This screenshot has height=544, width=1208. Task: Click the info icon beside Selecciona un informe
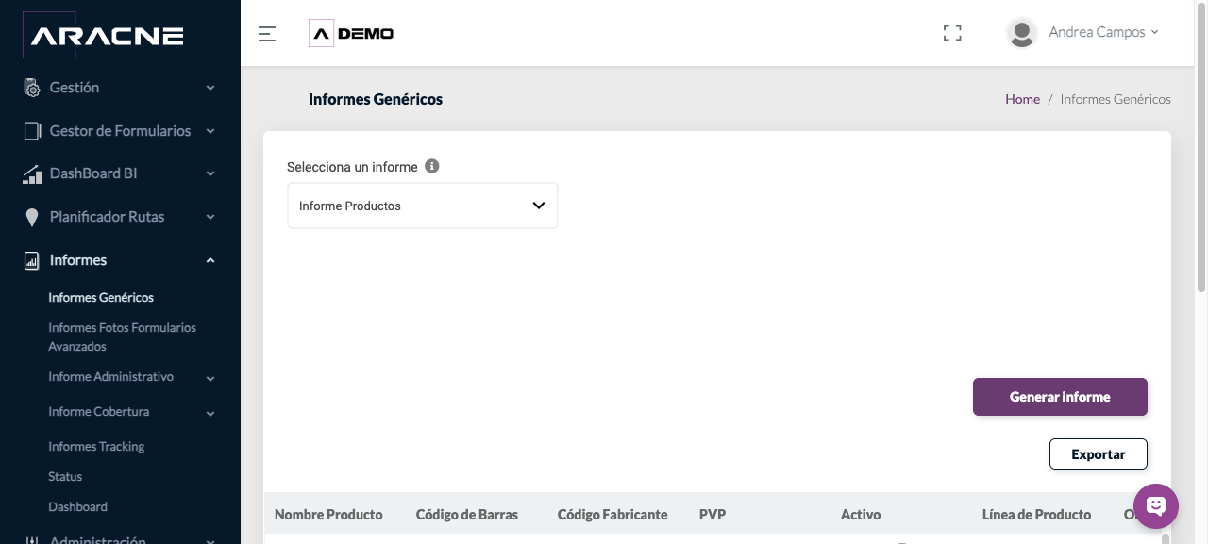tap(432, 166)
